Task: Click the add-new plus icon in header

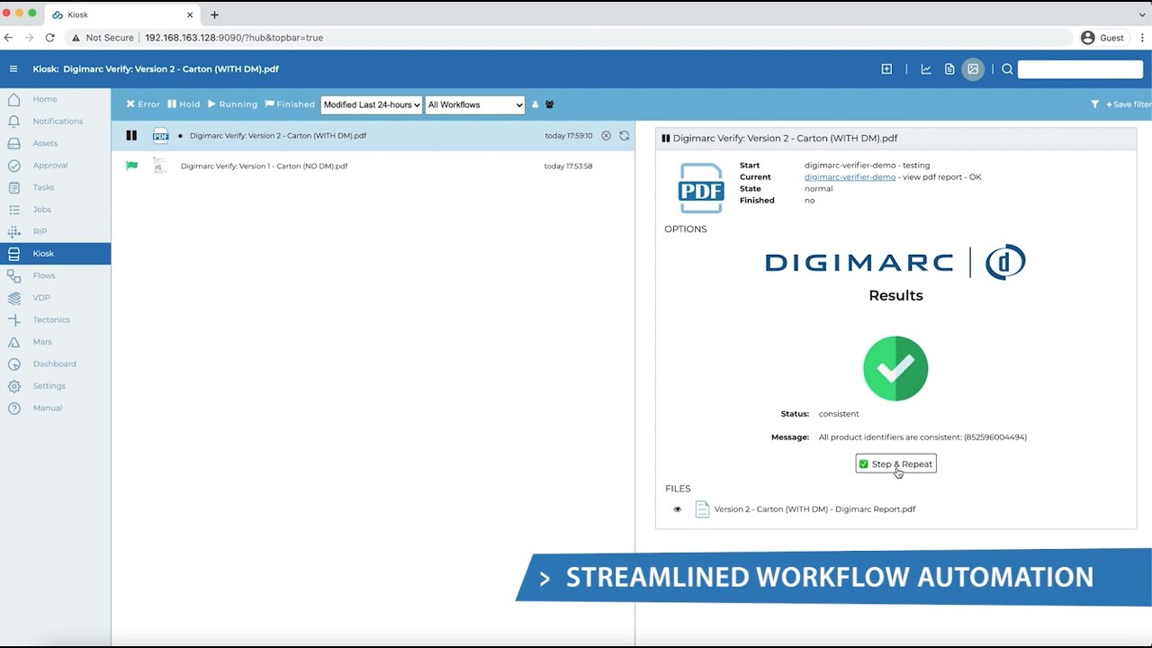Action: point(886,69)
